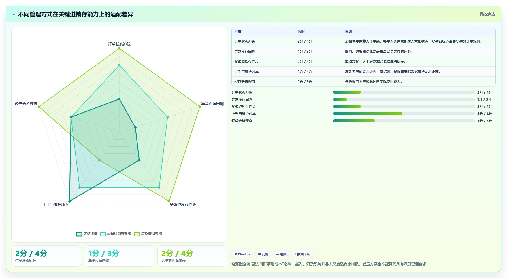Click the 复杂管理系统 point on the 异常库存回溯 axis
Screen dimensions: 507x278
199,107
